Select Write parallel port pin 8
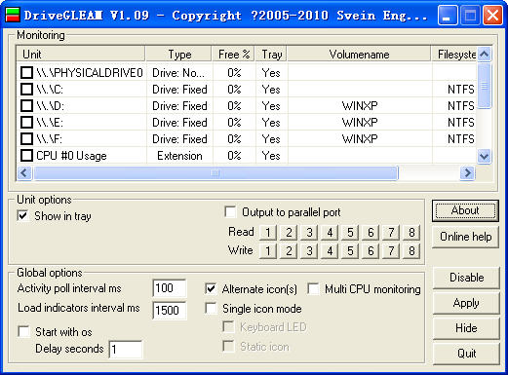 click(x=411, y=251)
